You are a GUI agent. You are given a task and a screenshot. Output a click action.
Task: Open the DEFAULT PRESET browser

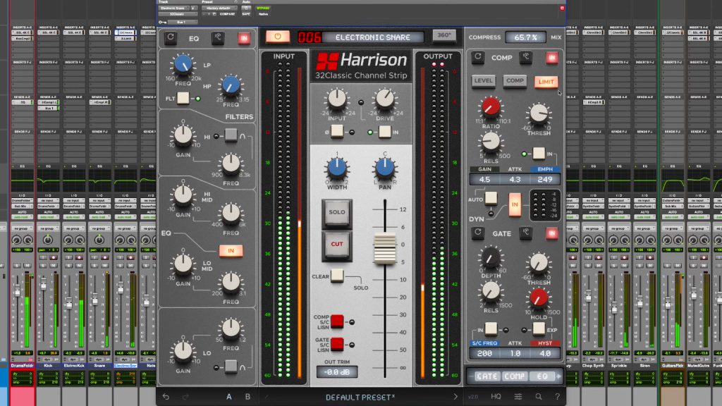pos(360,398)
